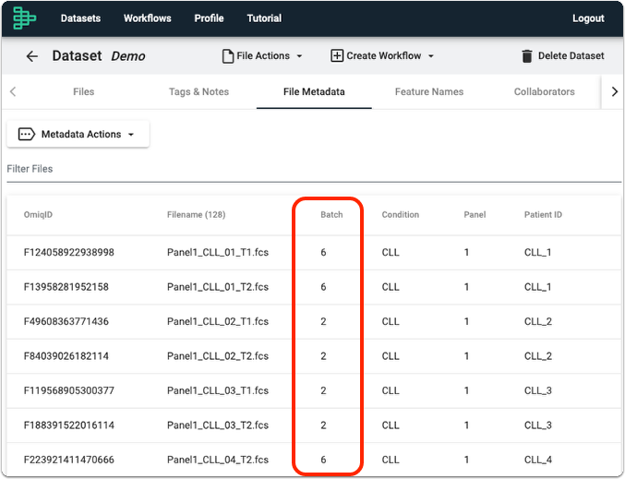
Task: Click the Logout link
Action: point(588,18)
